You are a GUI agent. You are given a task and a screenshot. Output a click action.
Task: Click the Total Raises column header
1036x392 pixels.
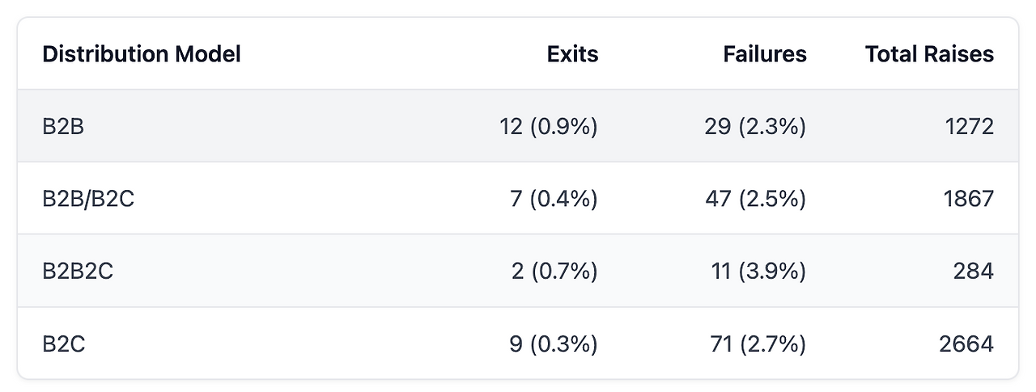tap(929, 54)
